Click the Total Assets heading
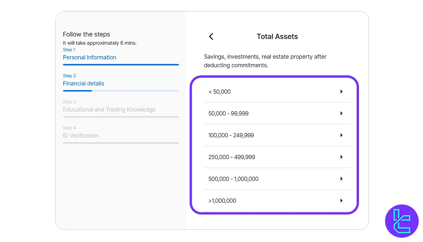The width and height of the screenshot is (423, 242). (277, 36)
